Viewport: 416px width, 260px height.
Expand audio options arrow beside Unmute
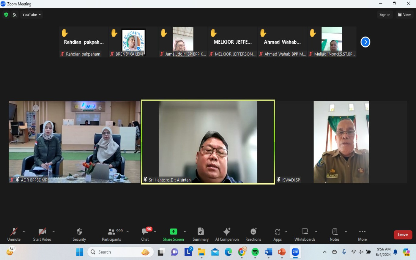tap(24, 231)
